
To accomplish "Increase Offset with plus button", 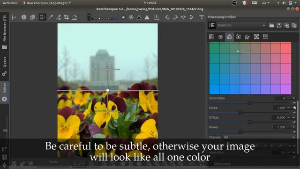I will click(x=294, y=117).
